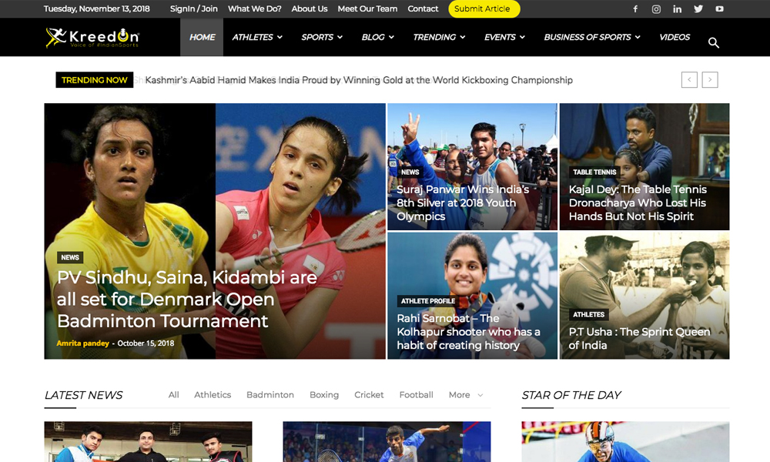Screen dimensions: 770x462
Task: Open the Twitter social icon
Action: [x=698, y=9]
